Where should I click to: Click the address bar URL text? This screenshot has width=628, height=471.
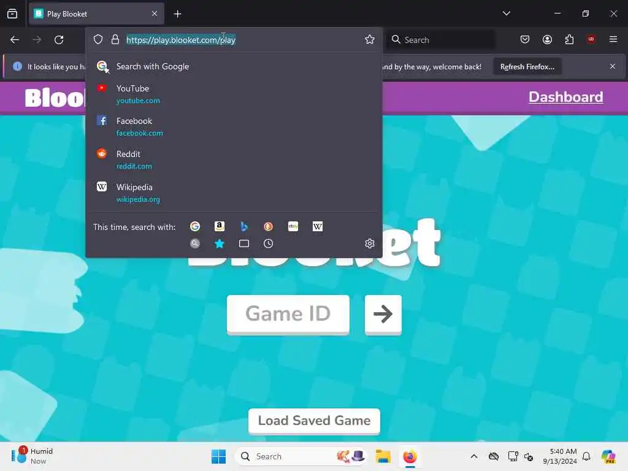click(181, 40)
